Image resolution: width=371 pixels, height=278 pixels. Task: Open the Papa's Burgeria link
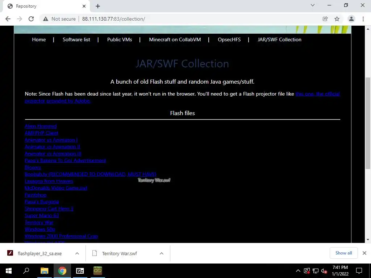[x=42, y=202]
